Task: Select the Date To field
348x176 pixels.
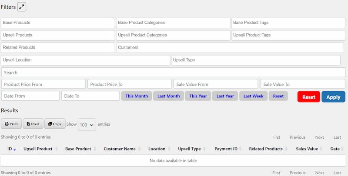Action: [90, 96]
